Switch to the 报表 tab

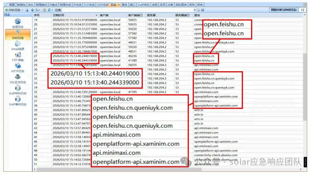[200, 5]
